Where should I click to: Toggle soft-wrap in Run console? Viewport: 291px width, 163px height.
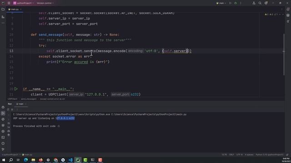pyautogui.click(x=9, y=123)
